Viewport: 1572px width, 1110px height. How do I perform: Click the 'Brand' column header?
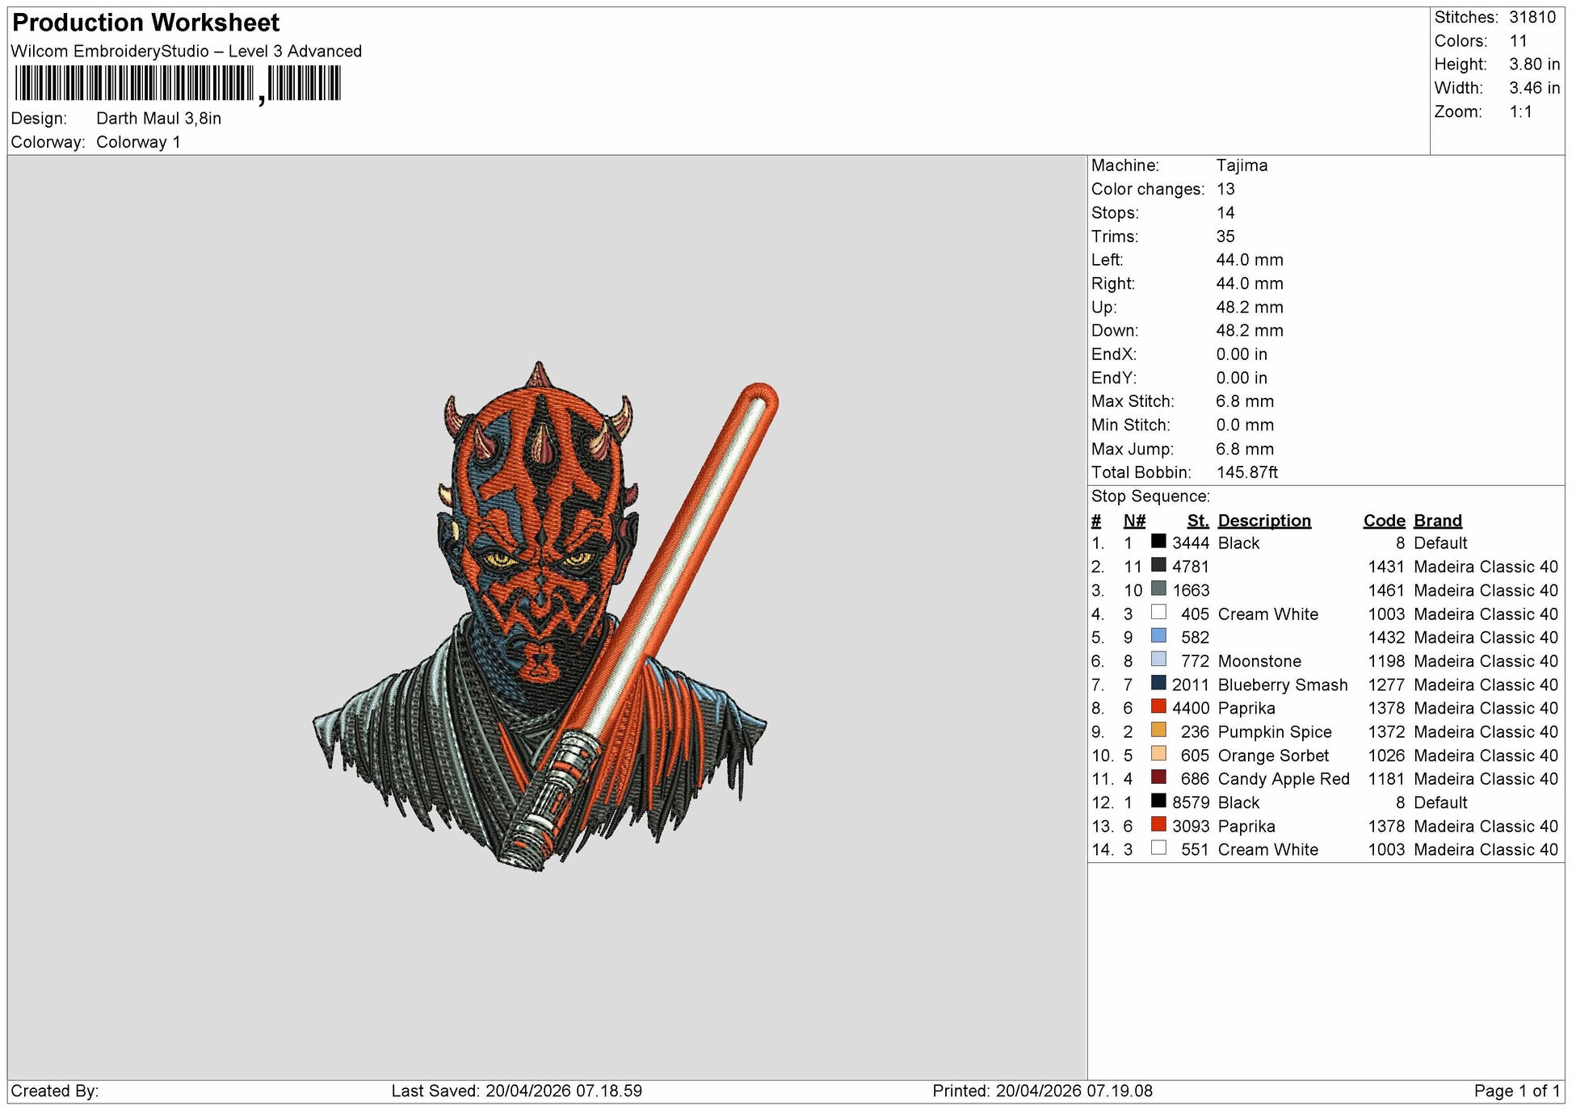point(1438,521)
